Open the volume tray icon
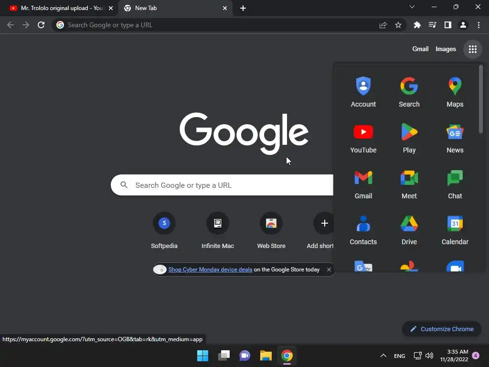This screenshot has width=489, height=367. click(429, 356)
